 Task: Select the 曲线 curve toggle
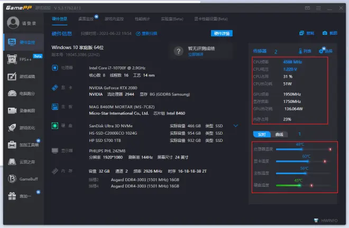pos(279,135)
